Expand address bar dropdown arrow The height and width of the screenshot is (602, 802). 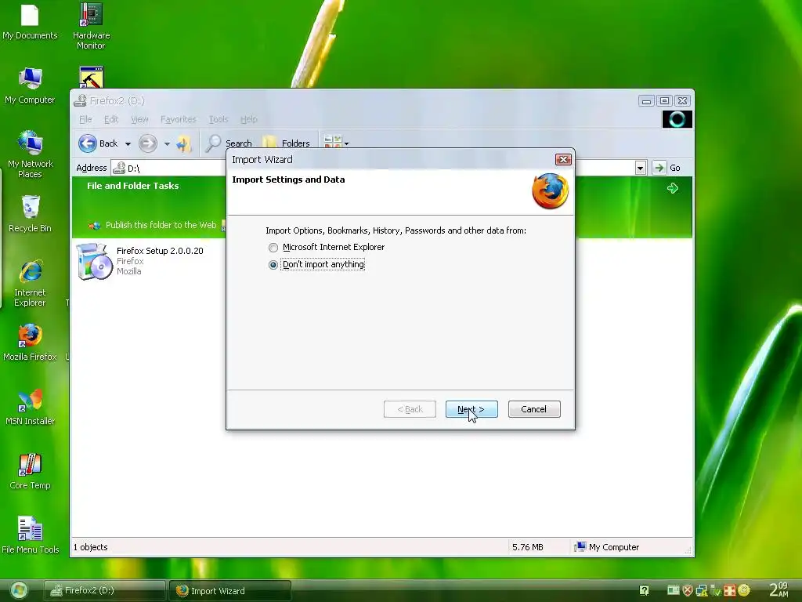coord(640,168)
